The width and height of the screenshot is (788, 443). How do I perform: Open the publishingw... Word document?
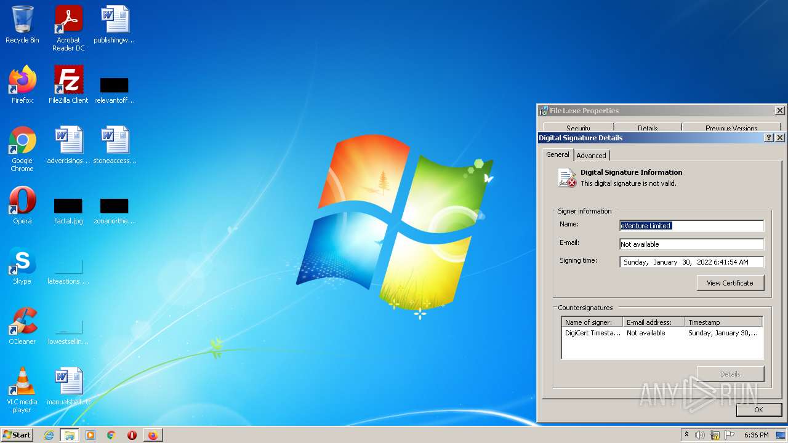tap(115, 25)
